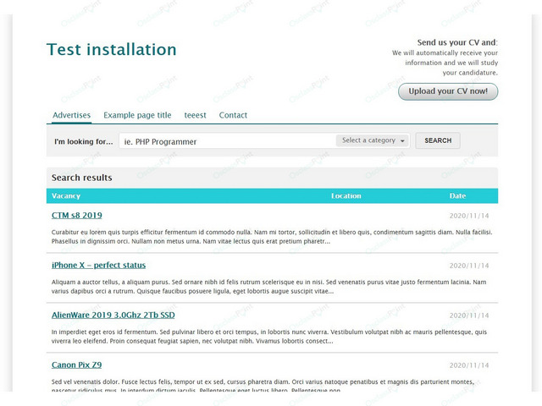Image resolution: width=542 pixels, height=406 pixels.
Task: Click the date of the CTM s8 listing
Action: [x=469, y=216]
